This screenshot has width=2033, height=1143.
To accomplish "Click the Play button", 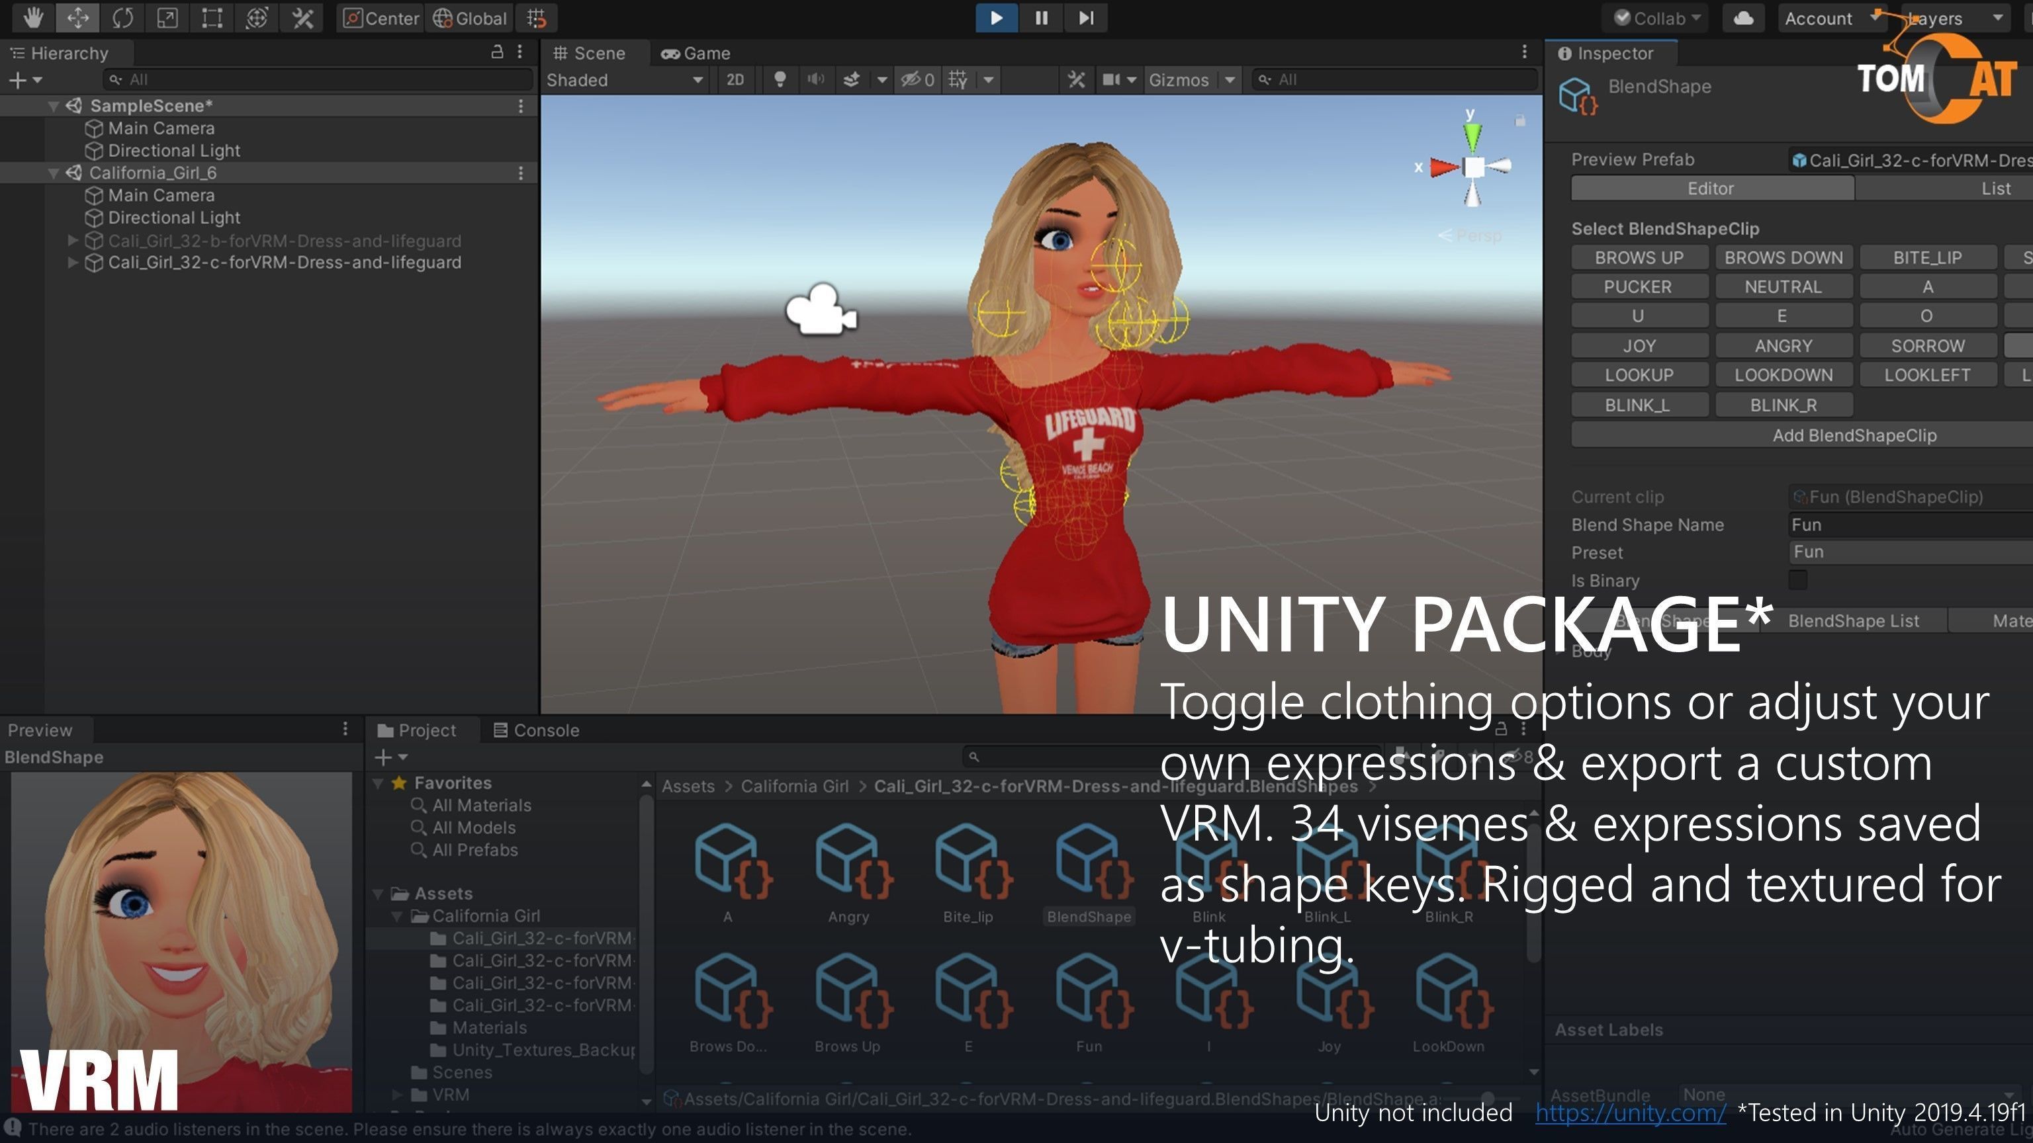I will 996,17.
